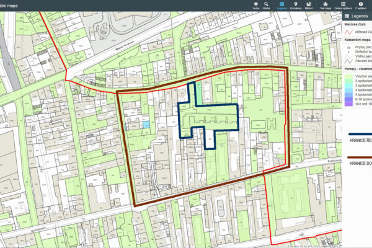This screenshot has height=248, width=372.
Task: Select the blue highlighted parcel on map
Action: point(146,125)
